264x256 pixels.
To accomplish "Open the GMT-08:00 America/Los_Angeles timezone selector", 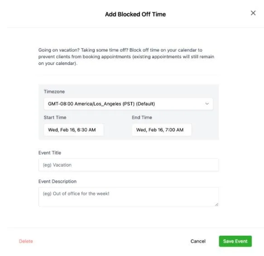I will (128, 104).
